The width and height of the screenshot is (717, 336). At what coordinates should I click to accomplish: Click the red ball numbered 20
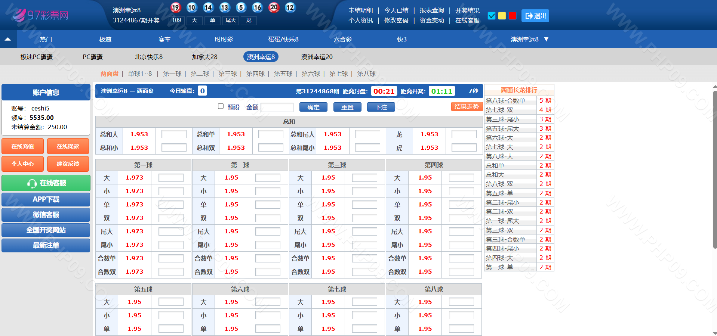274,7
